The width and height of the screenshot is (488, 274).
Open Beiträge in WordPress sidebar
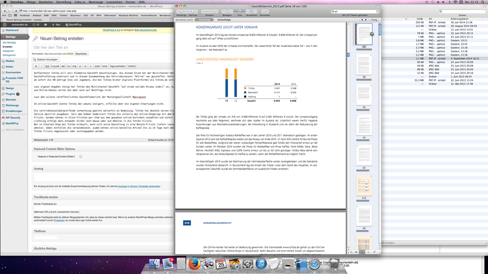14,36
